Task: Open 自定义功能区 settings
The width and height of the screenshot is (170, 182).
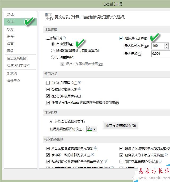Action: [x=20, y=58]
